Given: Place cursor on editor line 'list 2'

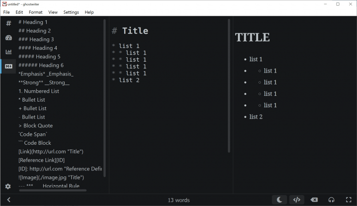Looking at the screenshot, I should click(x=126, y=80).
